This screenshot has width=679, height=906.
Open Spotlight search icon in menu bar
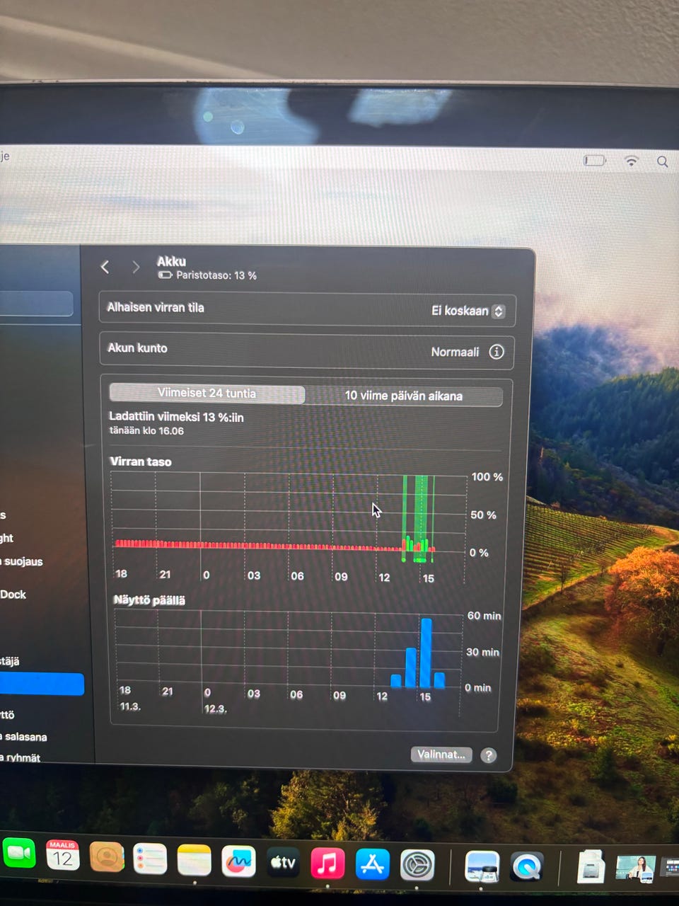pyautogui.click(x=663, y=162)
